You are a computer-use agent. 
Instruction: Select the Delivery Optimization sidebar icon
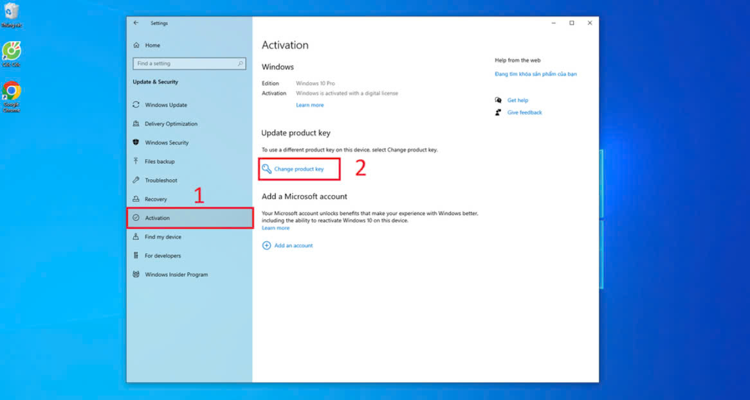(x=136, y=124)
